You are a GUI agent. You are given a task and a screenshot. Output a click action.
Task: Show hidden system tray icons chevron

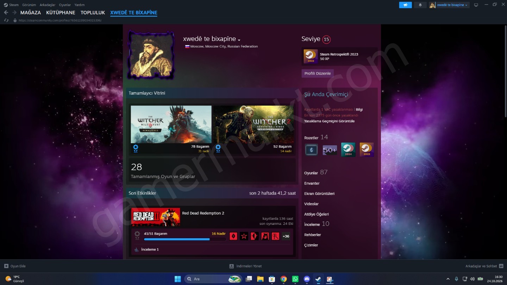tap(448, 279)
